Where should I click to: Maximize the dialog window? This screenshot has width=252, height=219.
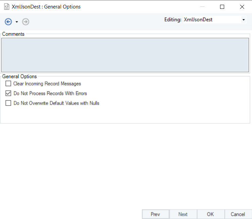[222, 7]
